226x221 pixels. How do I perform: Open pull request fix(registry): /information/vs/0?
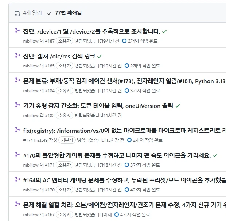coord(125,131)
